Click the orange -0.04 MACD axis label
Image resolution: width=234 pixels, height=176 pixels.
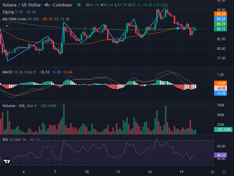coord(221,83)
